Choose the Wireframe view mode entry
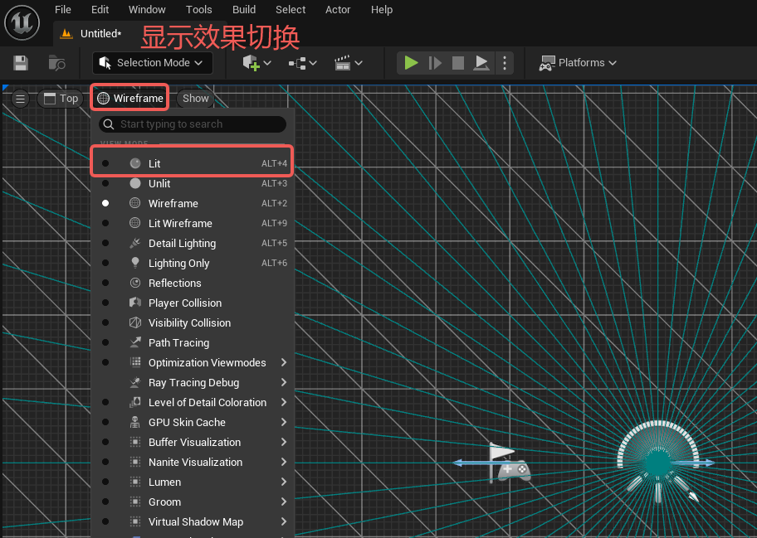The height and width of the screenshot is (538, 757). 193,203
